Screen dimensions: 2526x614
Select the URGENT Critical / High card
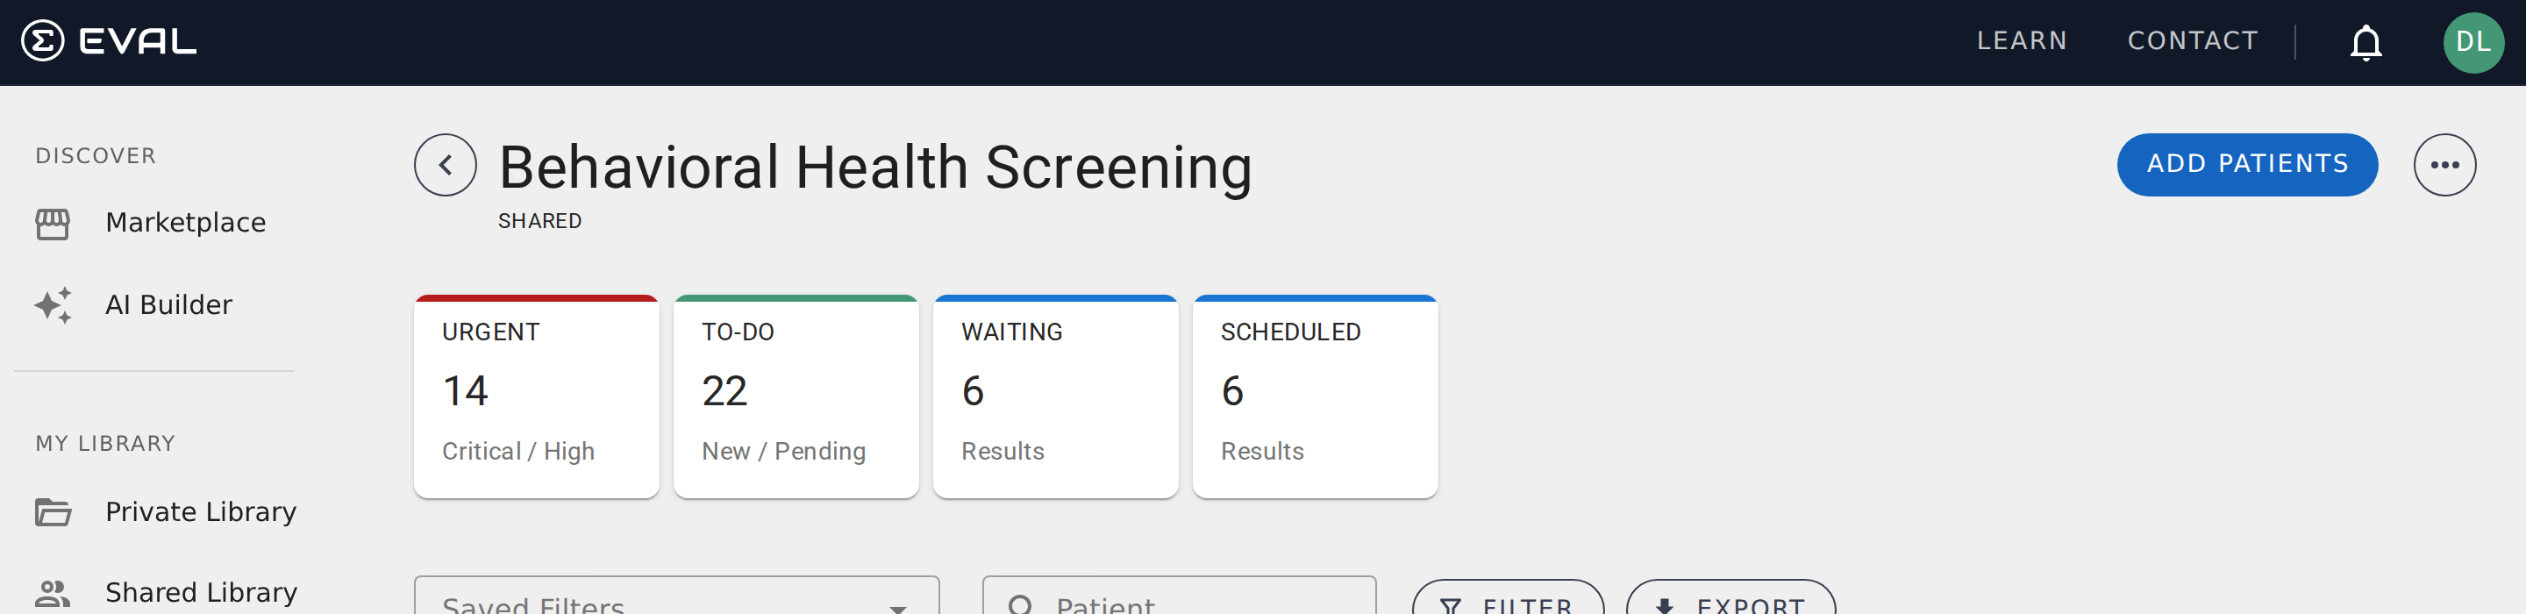537,396
